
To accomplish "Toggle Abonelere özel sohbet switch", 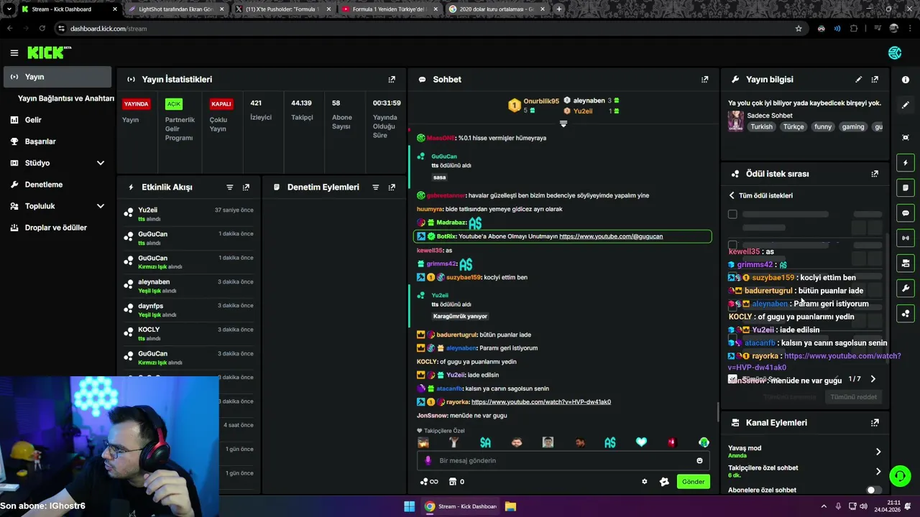I will tap(873, 490).
